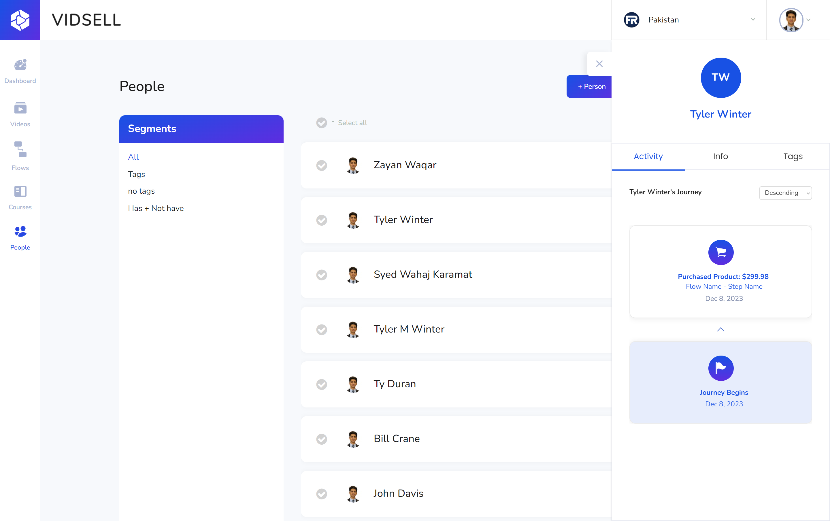Viewport: 830px width, 521px height.
Task: Click the shopping cart purchase icon
Action: 721,252
